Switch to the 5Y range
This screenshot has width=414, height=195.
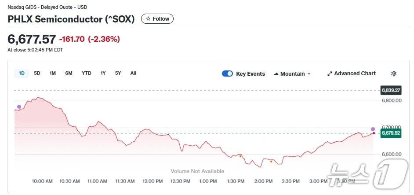point(118,73)
